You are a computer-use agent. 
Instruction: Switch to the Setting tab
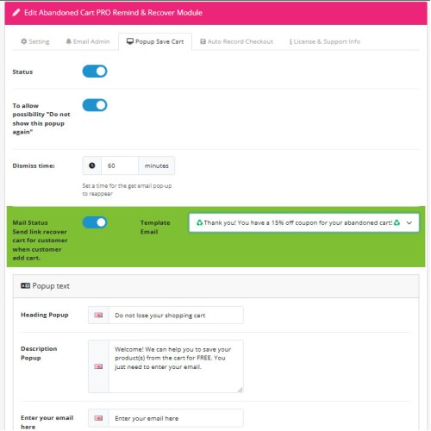coord(35,41)
